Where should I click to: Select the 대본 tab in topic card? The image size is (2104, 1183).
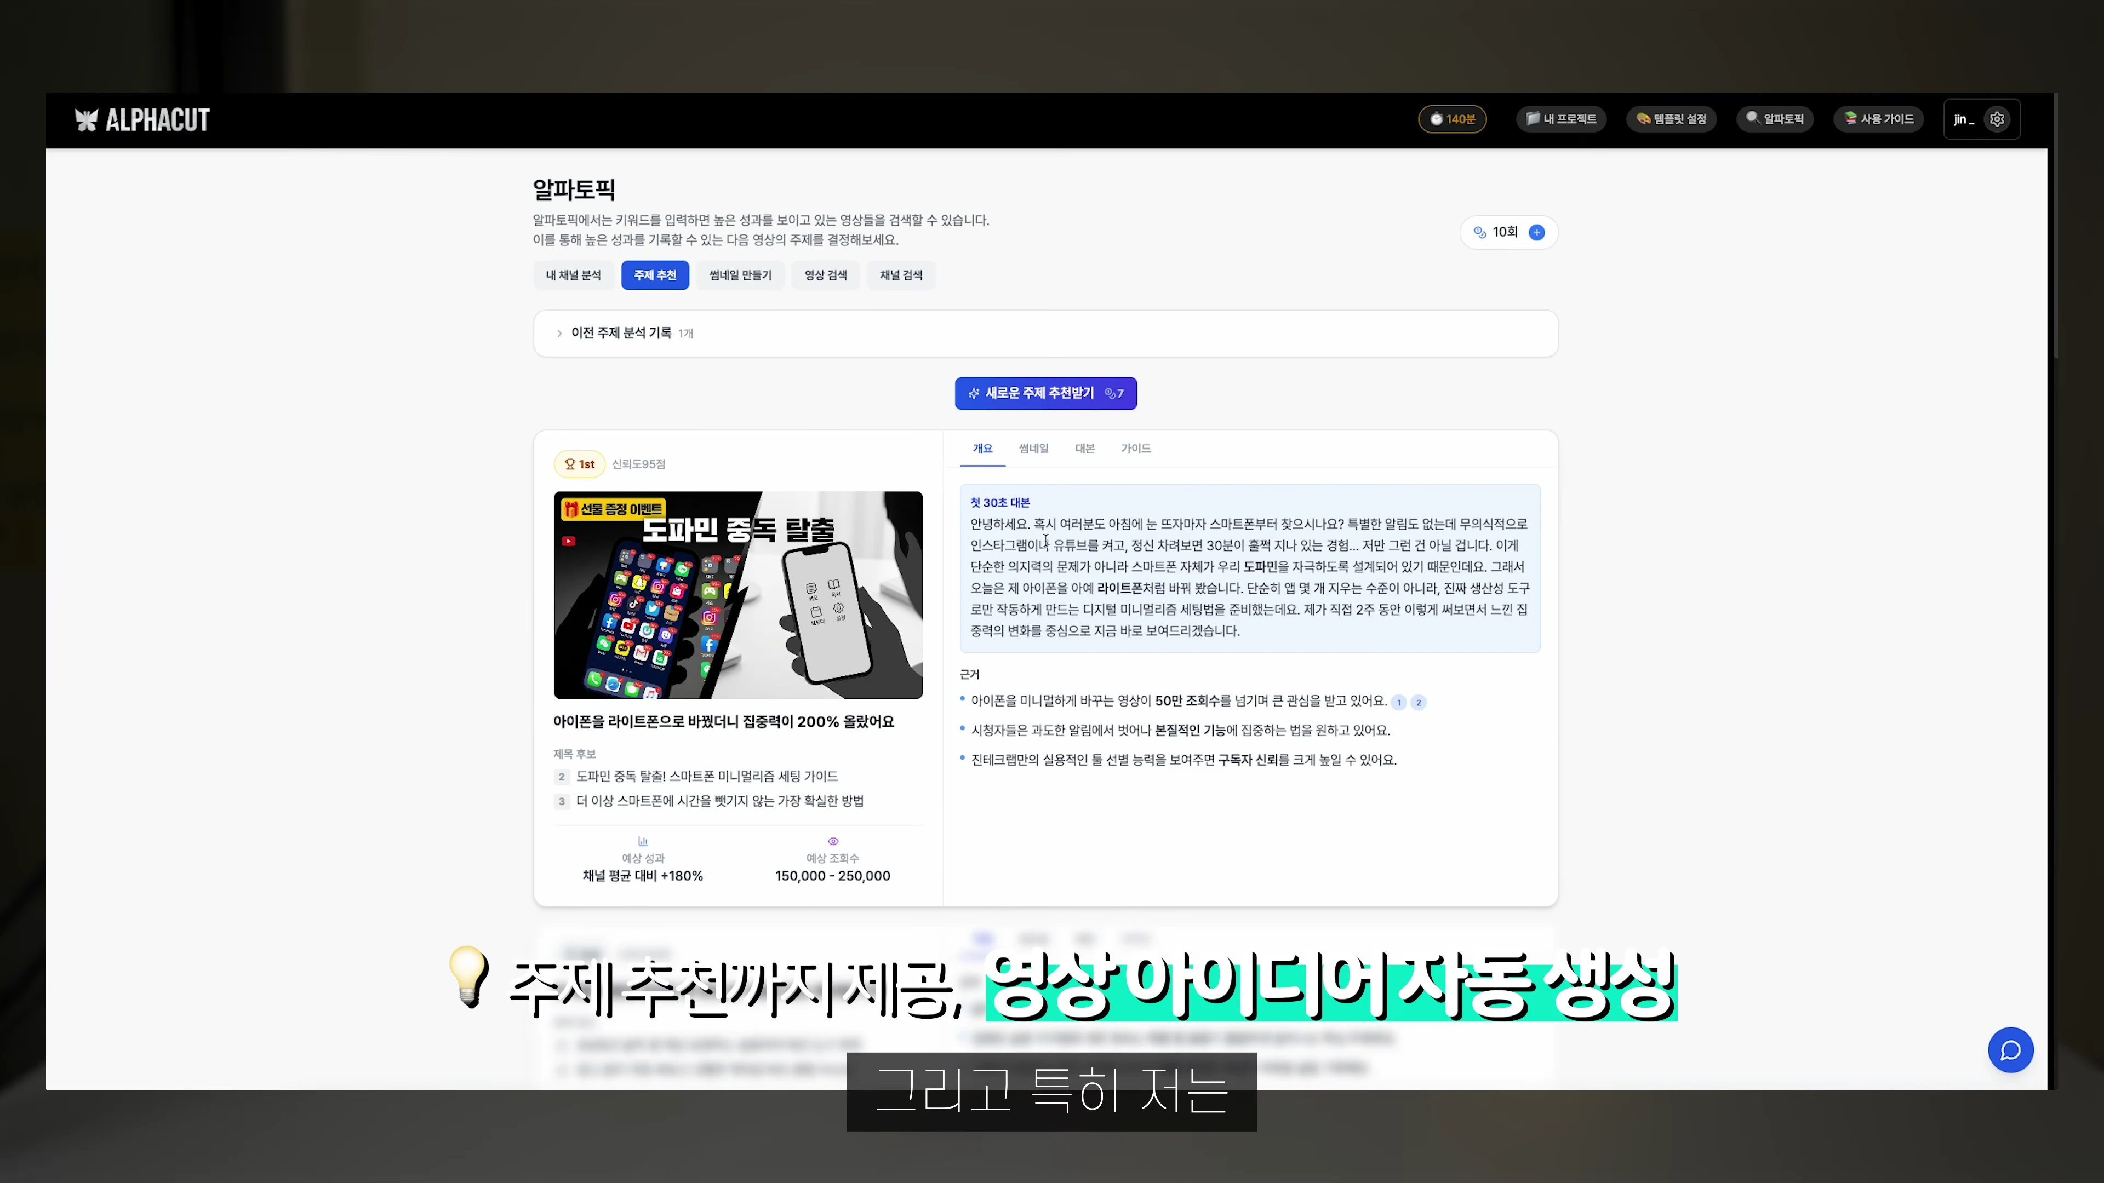click(1085, 448)
